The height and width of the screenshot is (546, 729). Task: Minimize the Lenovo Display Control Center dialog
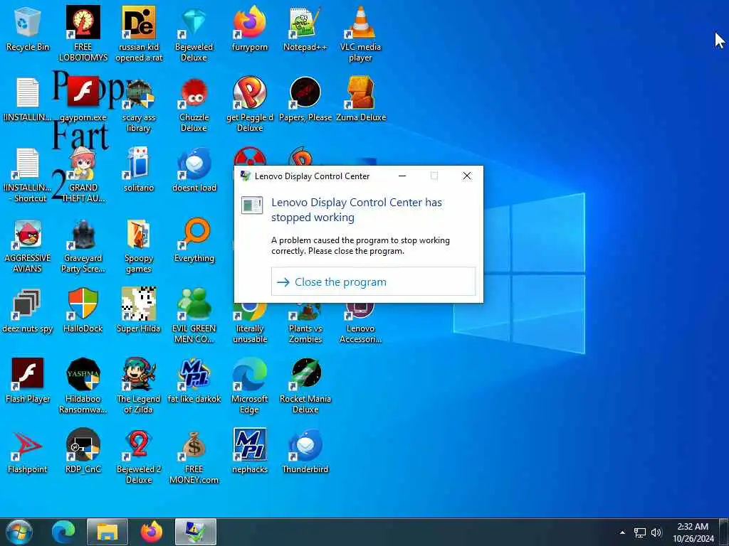[402, 176]
